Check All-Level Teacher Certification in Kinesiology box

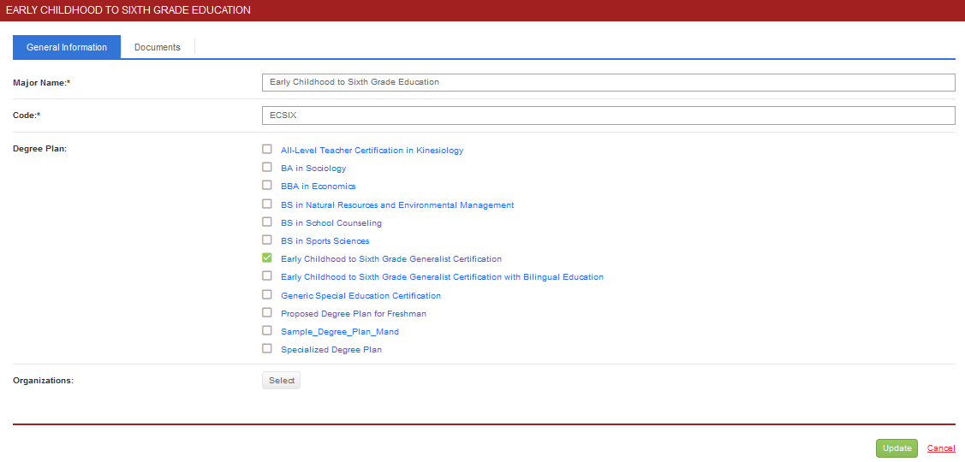pos(267,149)
